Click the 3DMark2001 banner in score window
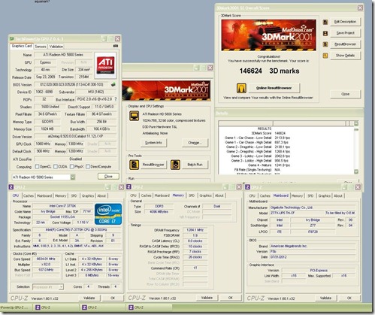The image size is (375, 315). pos(268,35)
